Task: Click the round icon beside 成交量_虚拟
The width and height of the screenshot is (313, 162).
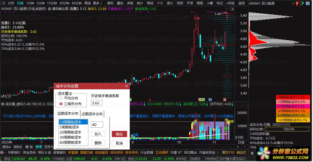Action: (3, 104)
